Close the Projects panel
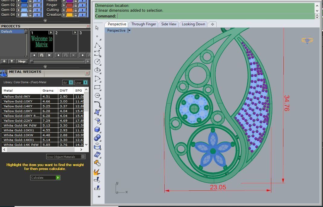The height and width of the screenshot is (207, 323). click(x=88, y=26)
